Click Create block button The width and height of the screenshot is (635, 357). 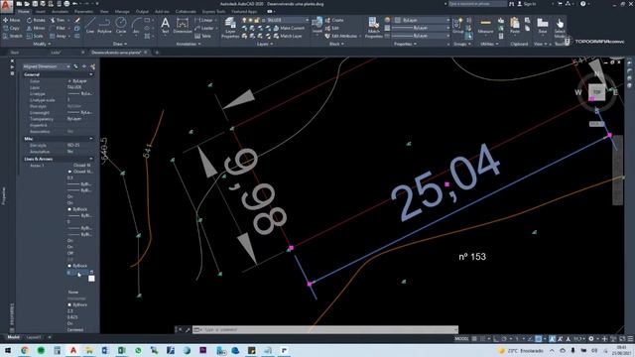coord(335,20)
